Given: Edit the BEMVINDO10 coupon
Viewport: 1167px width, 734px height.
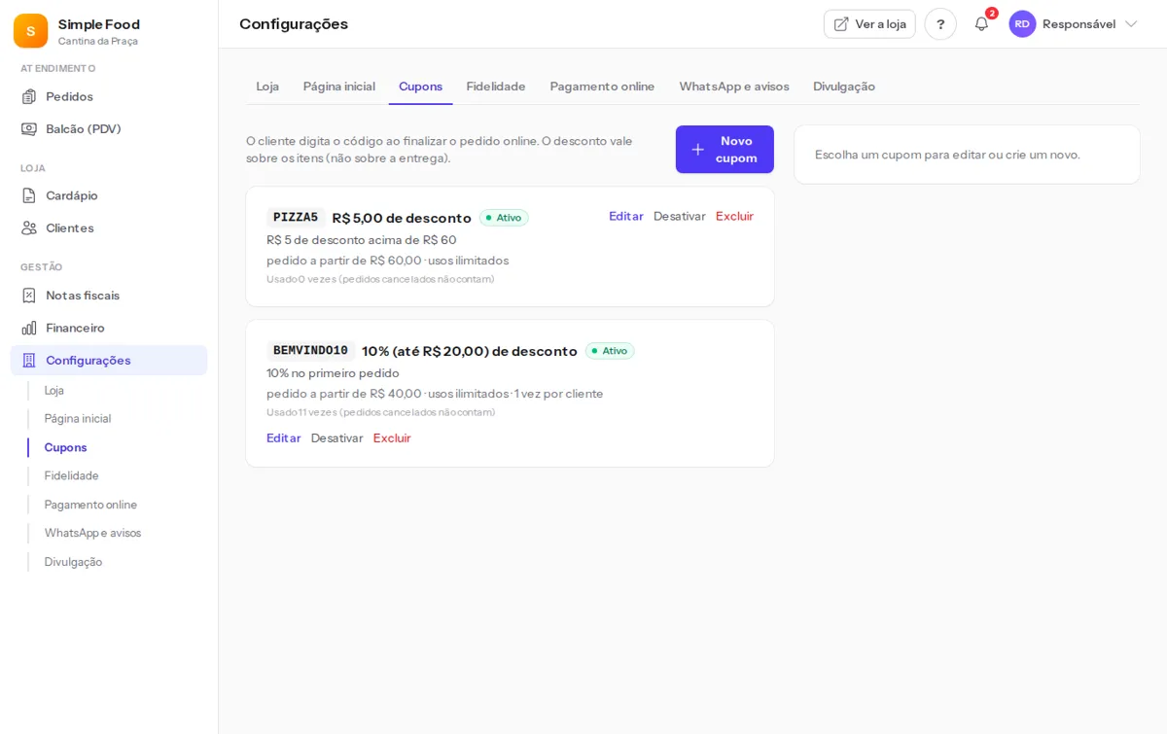Looking at the screenshot, I should tap(284, 437).
